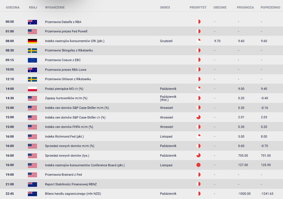Screen dimensions: 283x199
Task: Click the US flag beside Zapasy hurtowników
Action: click(x=32, y=98)
